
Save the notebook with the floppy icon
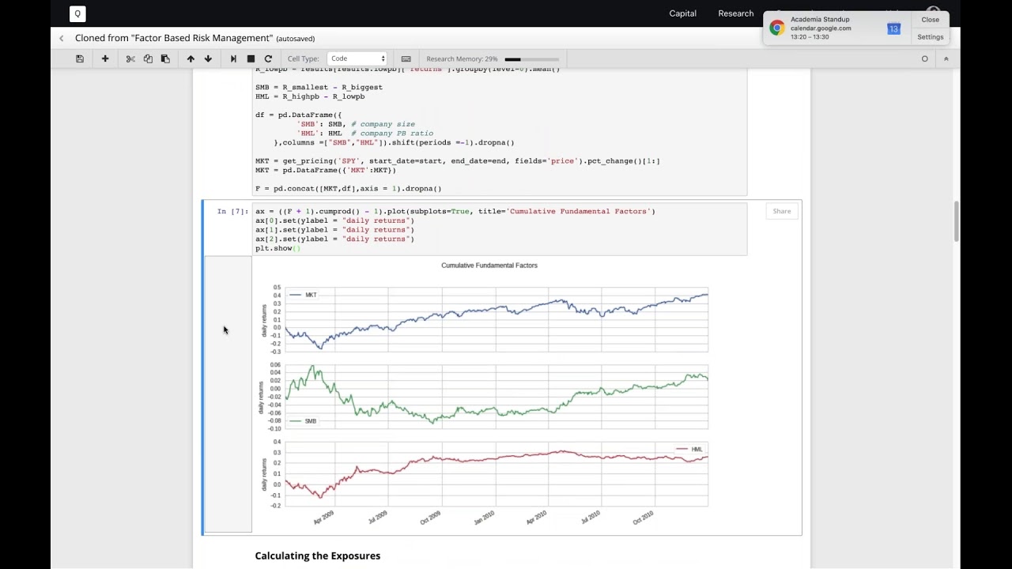[80, 58]
